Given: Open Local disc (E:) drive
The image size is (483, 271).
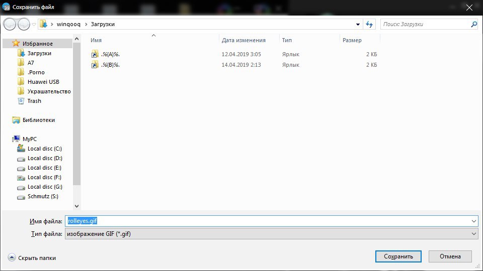Looking at the screenshot, I should pos(44,168).
